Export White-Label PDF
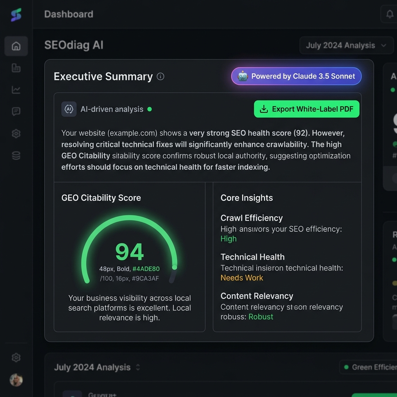This screenshot has width=397, height=397. tap(307, 109)
